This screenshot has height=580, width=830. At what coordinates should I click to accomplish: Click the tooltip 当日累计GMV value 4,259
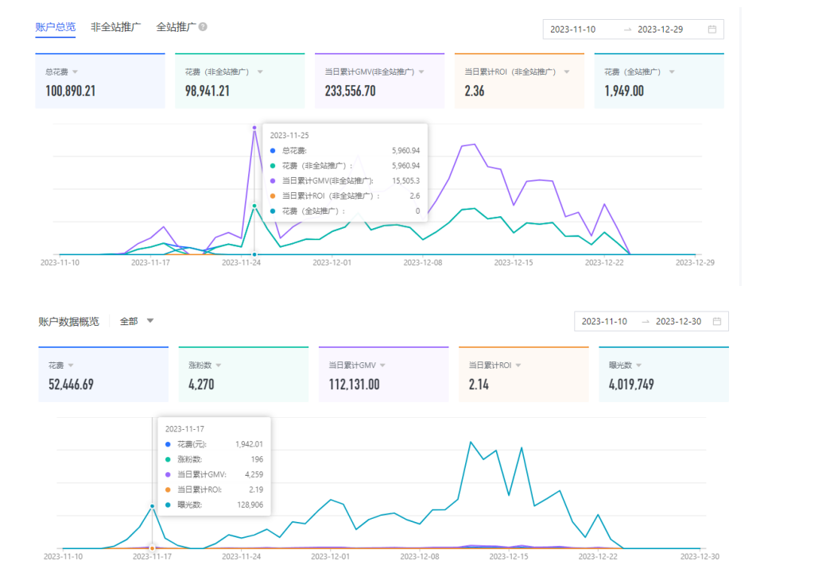[254, 474]
